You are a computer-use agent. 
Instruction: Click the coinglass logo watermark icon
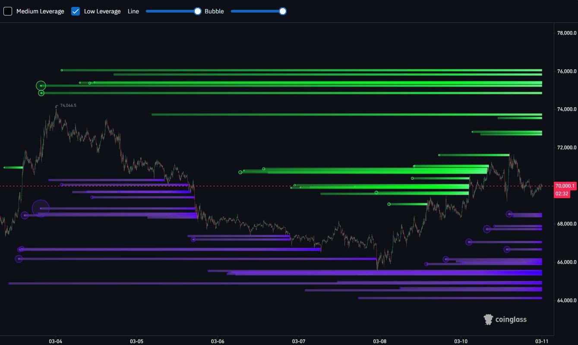tap(488, 319)
